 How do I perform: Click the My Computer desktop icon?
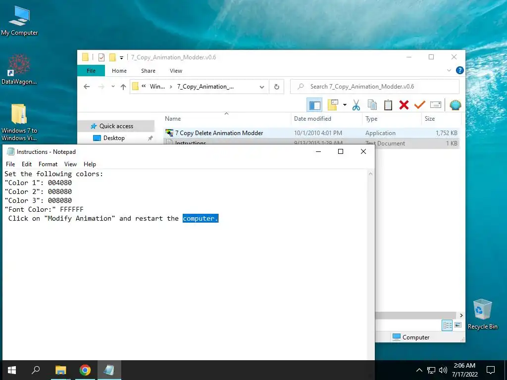coord(19,21)
